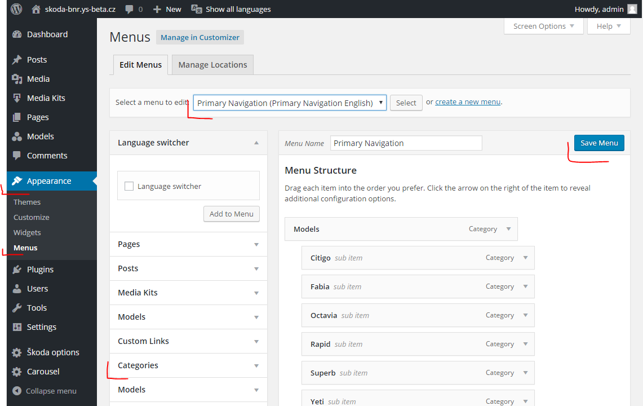Image resolution: width=643 pixels, height=406 pixels.
Task: Click the Plugins plug icon
Action: pyautogui.click(x=17, y=270)
